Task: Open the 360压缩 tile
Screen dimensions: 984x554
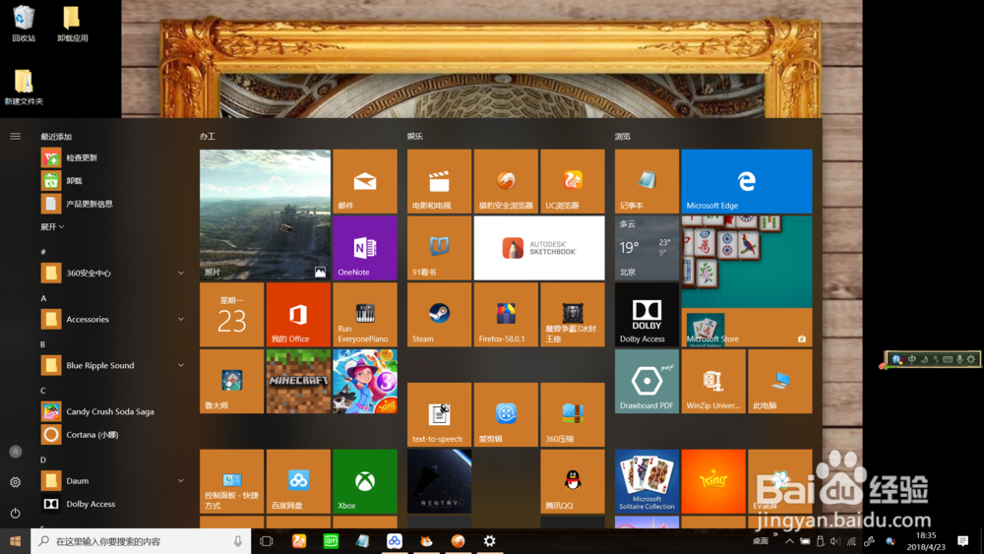Action: [573, 414]
